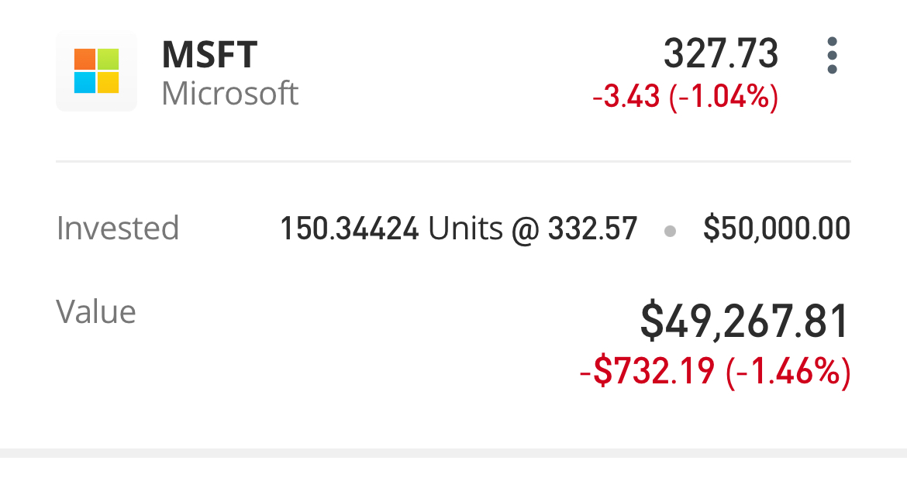This screenshot has height=481, width=907.
Task: Click the -$732.19 loss amount
Action: pos(647,372)
